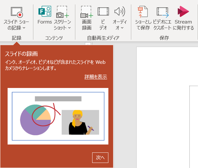Insert a ビデオ from the ribbon
Screen dimensions: 198x168
(x=103, y=18)
